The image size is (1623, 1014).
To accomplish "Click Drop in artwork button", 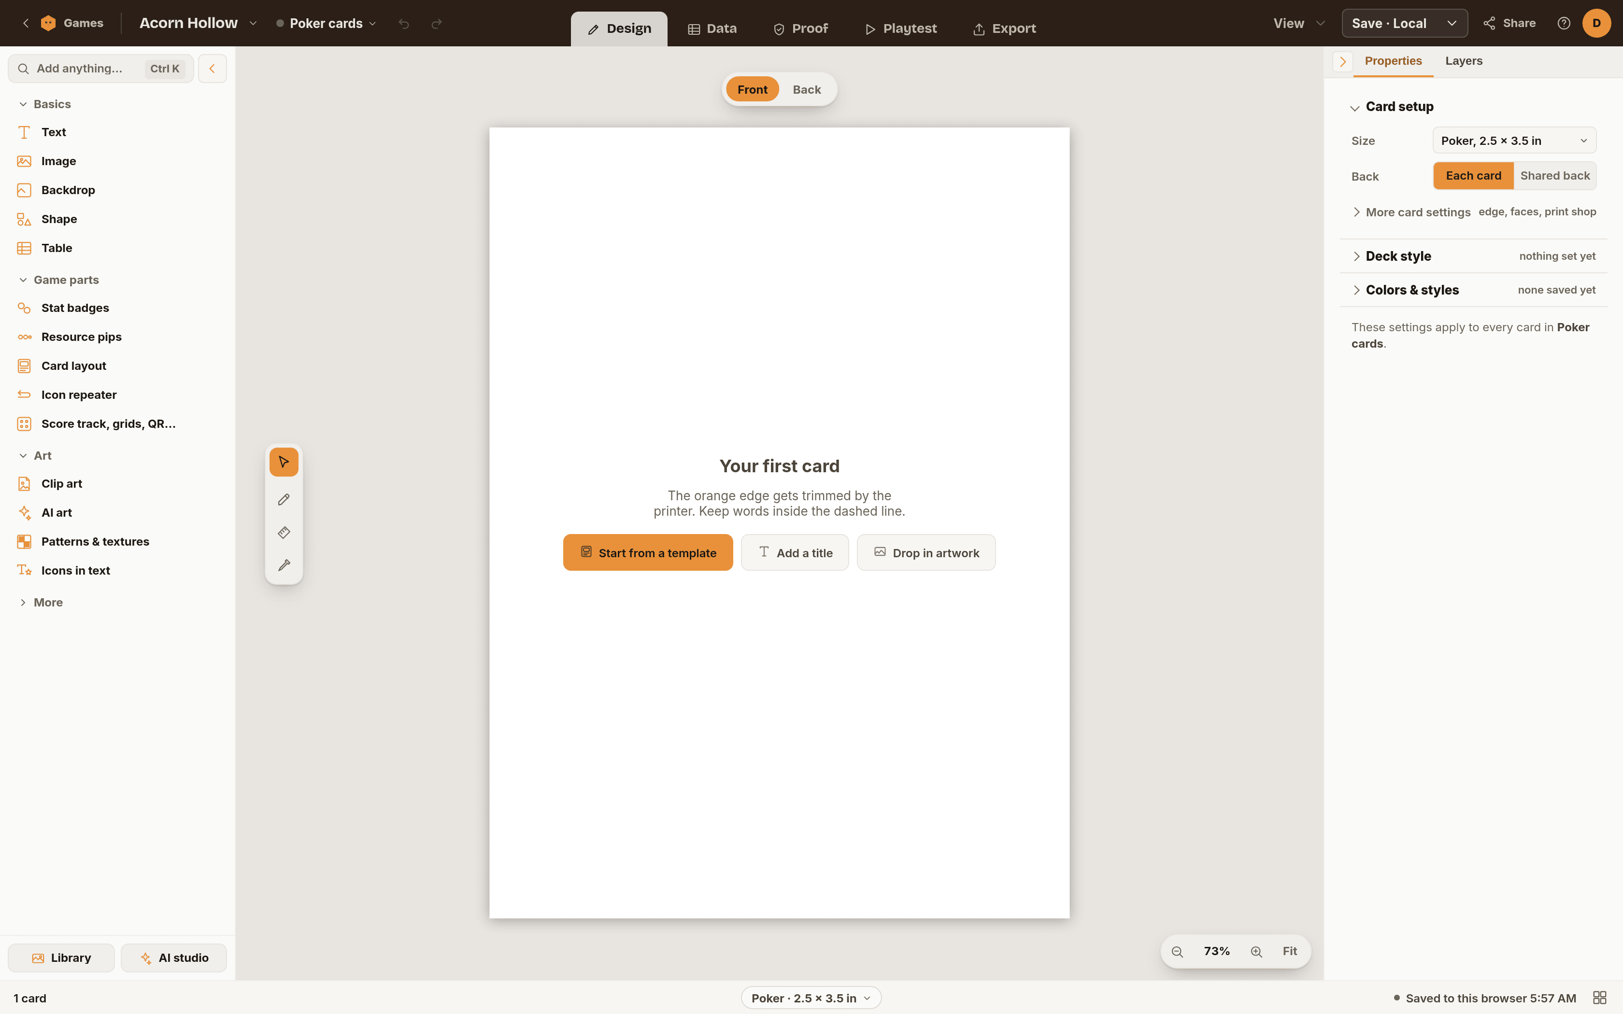I will 926,552.
